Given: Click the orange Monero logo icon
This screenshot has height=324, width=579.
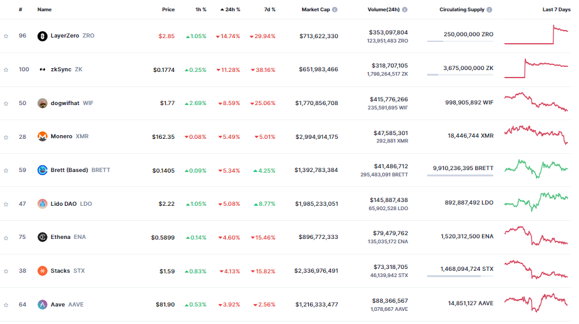Looking at the screenshot, I should tap(43, 136).
